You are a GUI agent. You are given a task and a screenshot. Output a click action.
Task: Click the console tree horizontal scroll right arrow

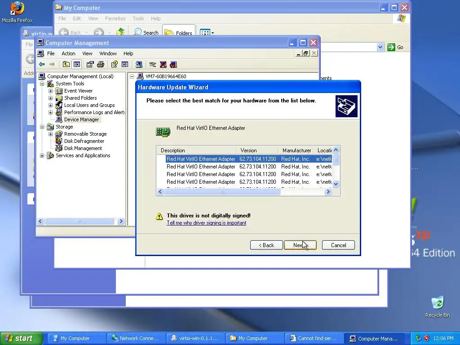pyautogui.click(x=121, y=221)
